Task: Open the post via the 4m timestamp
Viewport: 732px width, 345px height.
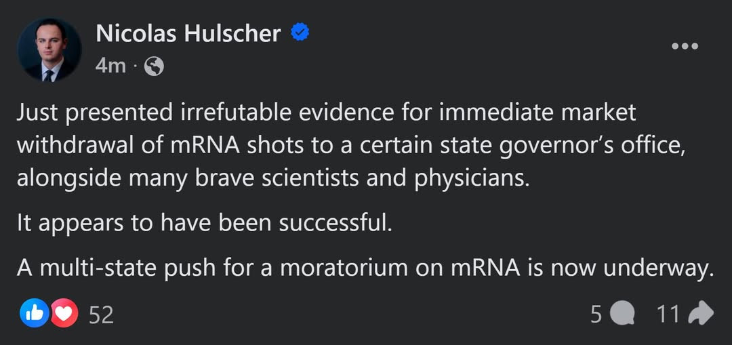Action: coord(110,66)
